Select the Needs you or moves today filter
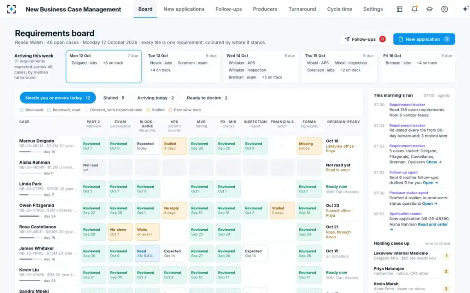The width and height of the screenshot is (470, 293). (x=58, y=98)
